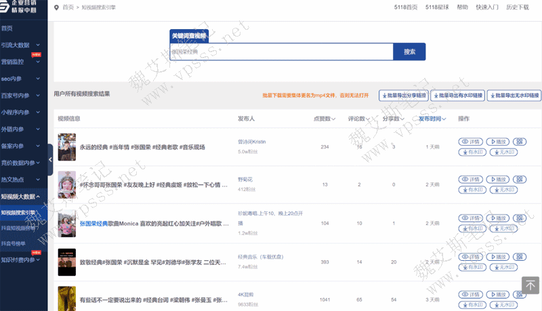Focus the keyword search input field

click(x=281, y=51)
